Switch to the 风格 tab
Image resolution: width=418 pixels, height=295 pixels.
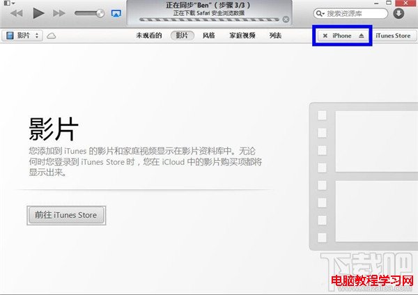(209, 35)
